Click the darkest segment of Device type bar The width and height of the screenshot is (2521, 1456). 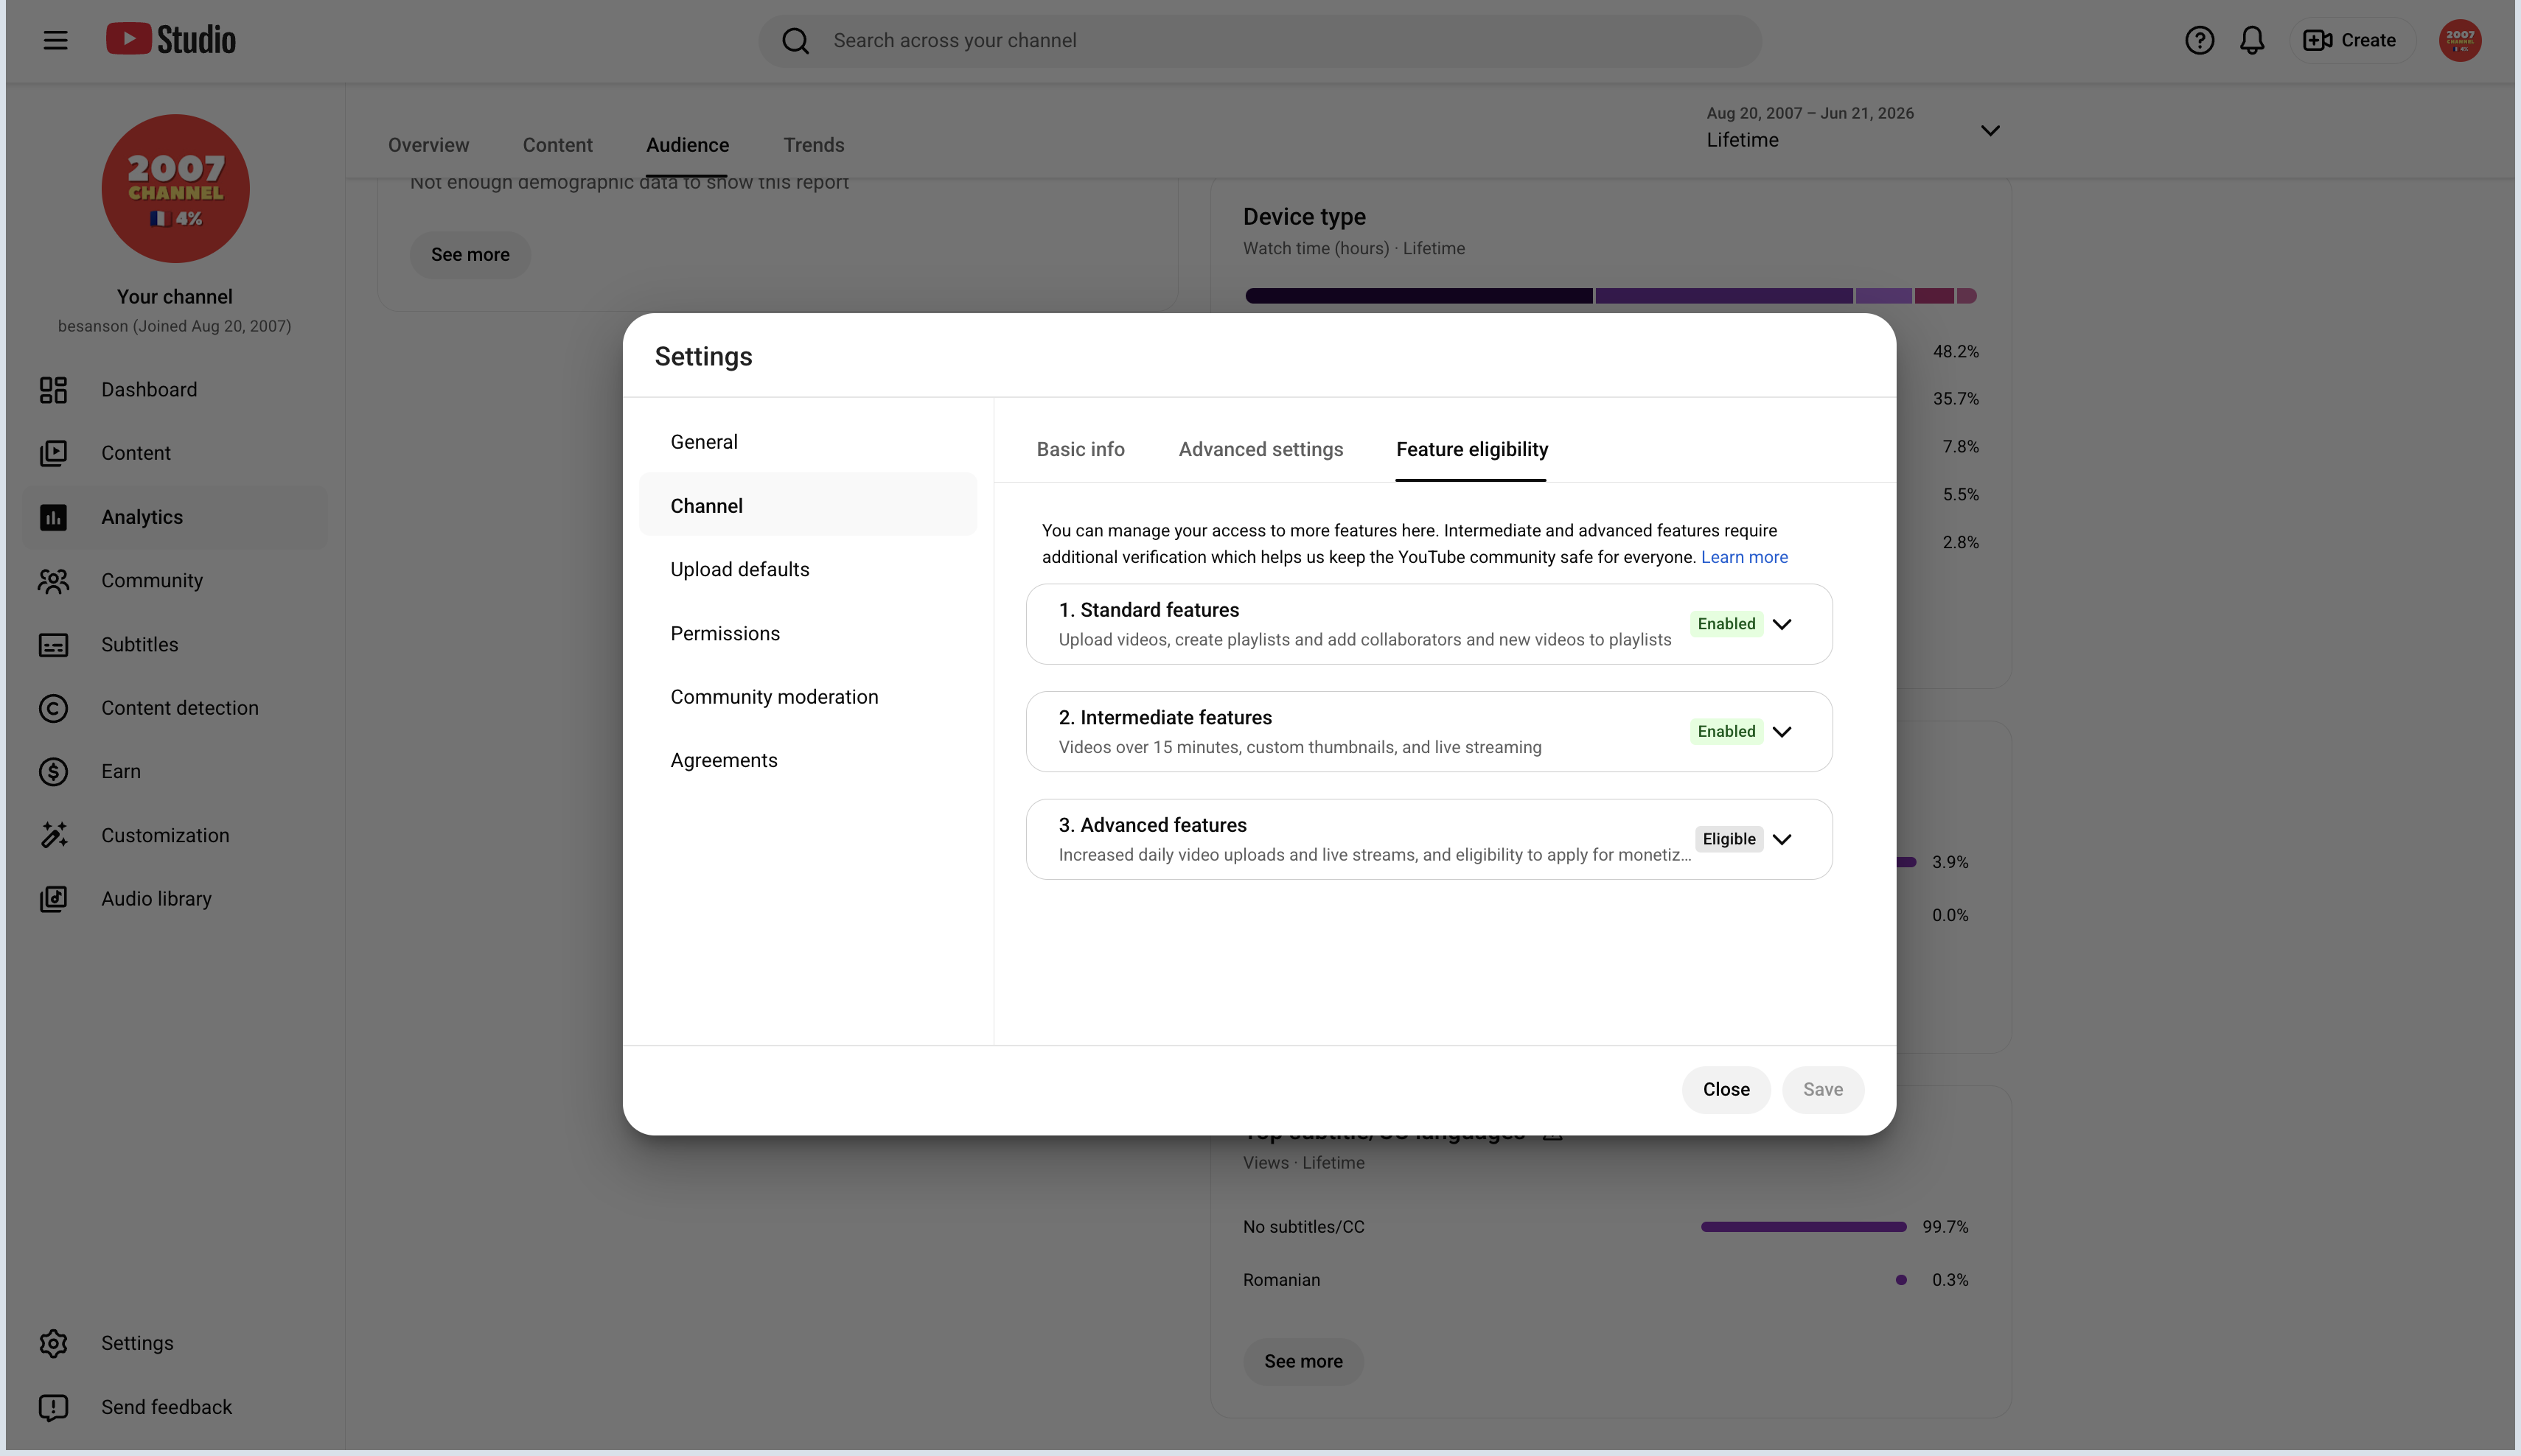click(1418, 296)
